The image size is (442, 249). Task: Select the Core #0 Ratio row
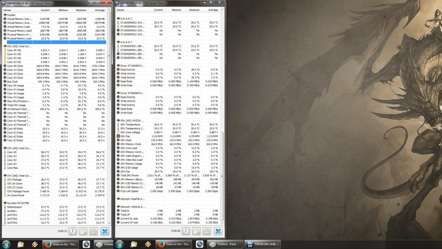[x=55, y=128]
